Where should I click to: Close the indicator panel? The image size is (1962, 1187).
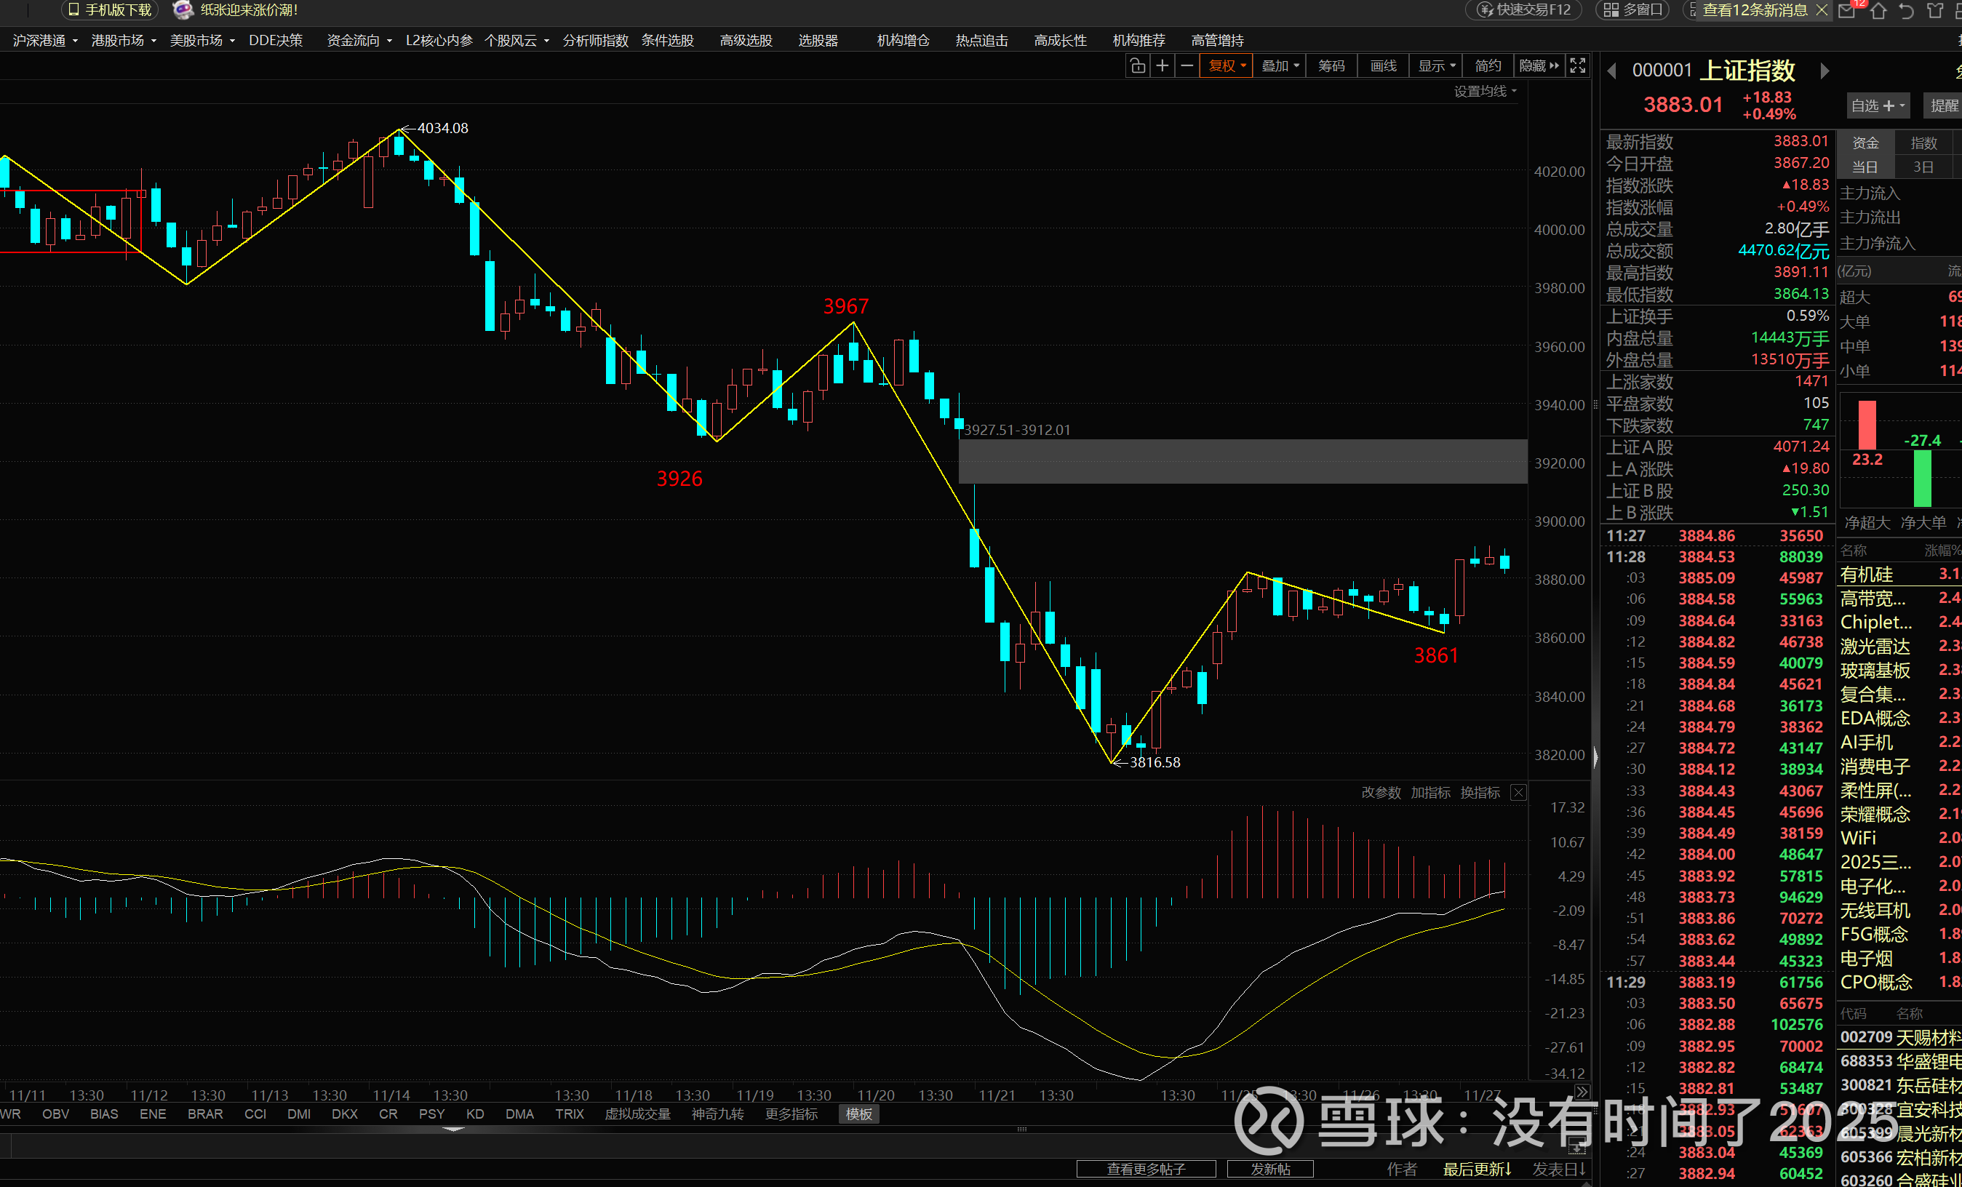click(x=1518, y=792)
